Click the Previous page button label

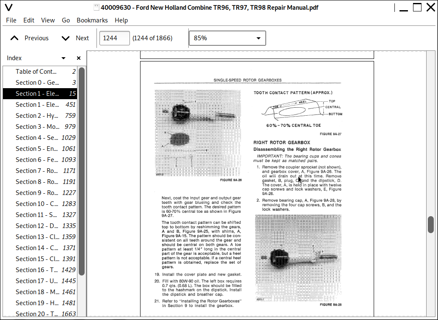click(x=36, y=38)
